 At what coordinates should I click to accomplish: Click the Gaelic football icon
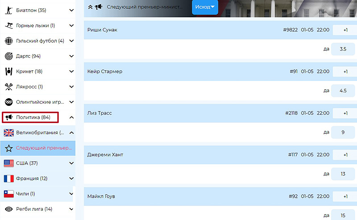pyautogui.click(x=8, y=41)
